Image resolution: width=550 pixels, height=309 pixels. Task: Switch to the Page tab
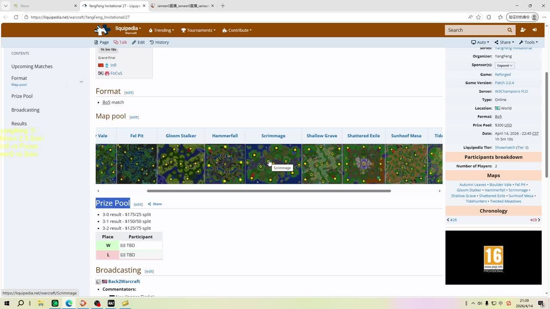pyautogui.click(x=101, y=42)
